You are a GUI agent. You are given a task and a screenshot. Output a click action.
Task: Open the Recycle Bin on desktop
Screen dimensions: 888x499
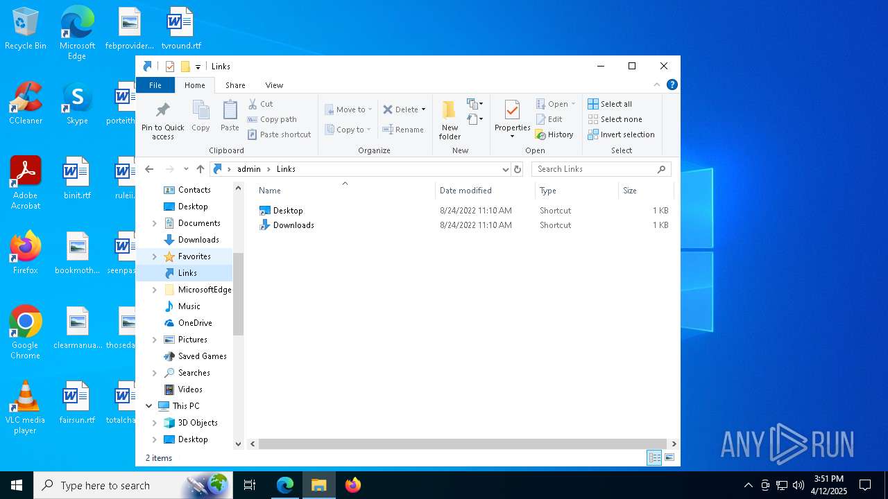pyautogui.click(x=26, y=29)
